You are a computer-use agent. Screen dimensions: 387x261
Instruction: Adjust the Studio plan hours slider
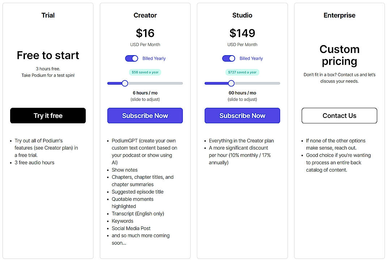point(231,83)
